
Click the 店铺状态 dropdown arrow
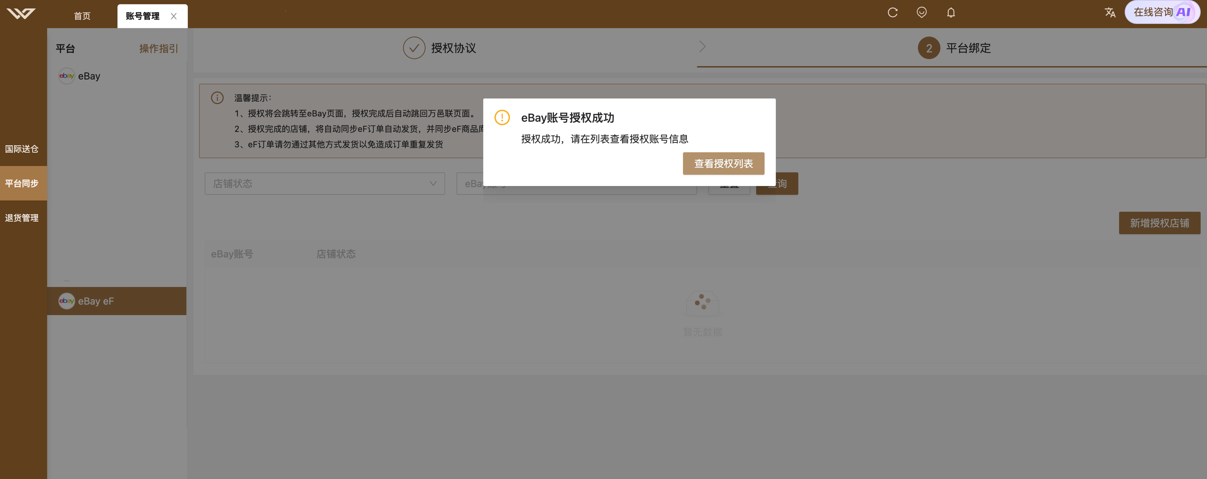coord(433,183)
